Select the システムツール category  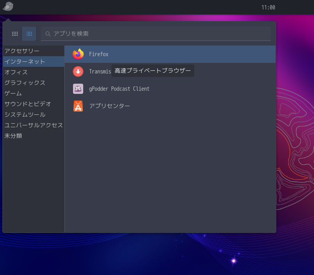(x=34, y=115)
